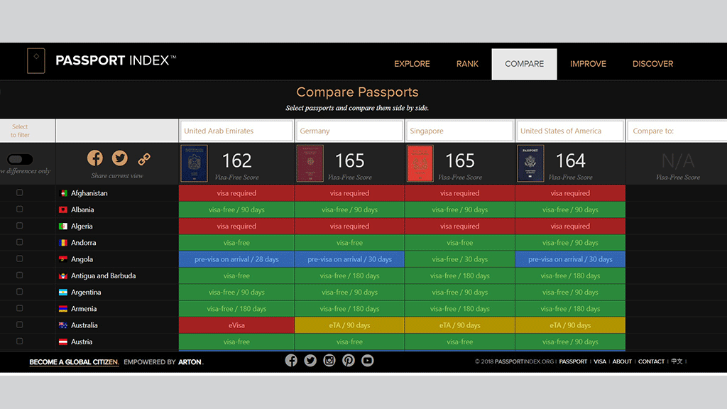Copy the share link icon
Image resolution: width=727 pixels, height=409 pixels.
tap(144, 158)
